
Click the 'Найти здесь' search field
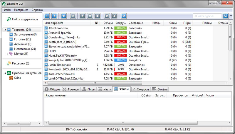point(207,16)
